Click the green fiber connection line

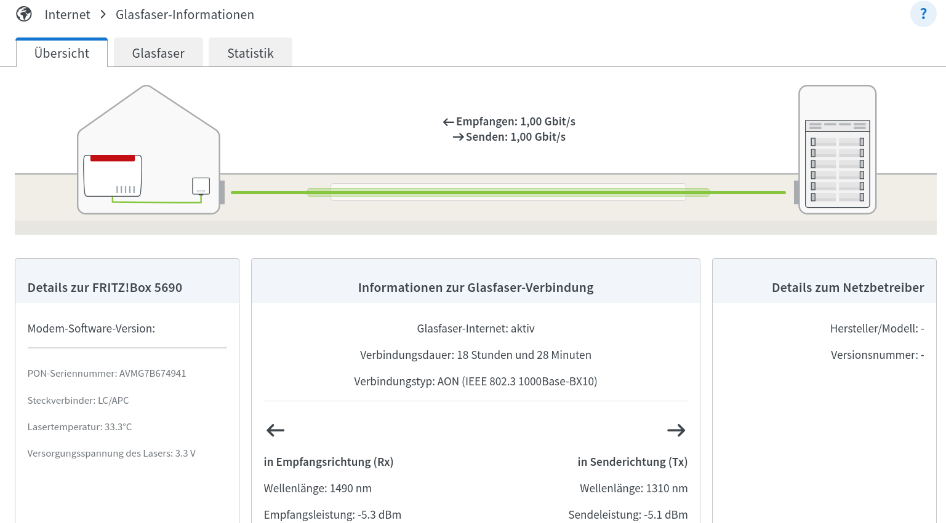click(508, 192)
